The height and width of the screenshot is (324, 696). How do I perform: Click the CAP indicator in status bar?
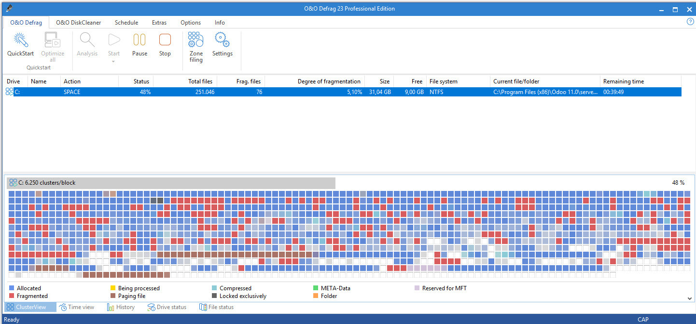pos(643,319)
